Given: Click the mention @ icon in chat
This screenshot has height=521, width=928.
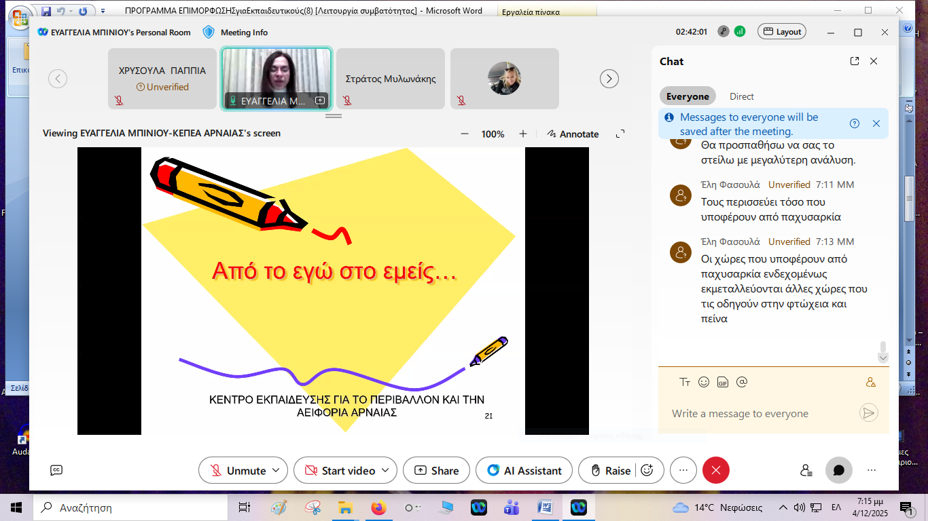Looking at the screenshot, I should (x=742, y=382).
